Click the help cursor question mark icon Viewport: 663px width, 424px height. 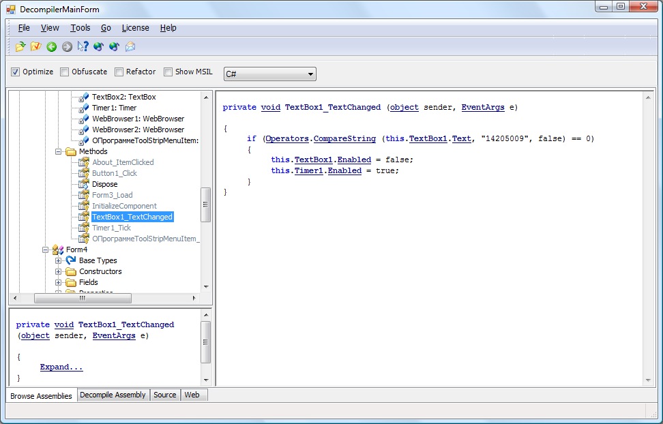click(x=83, y=46)
